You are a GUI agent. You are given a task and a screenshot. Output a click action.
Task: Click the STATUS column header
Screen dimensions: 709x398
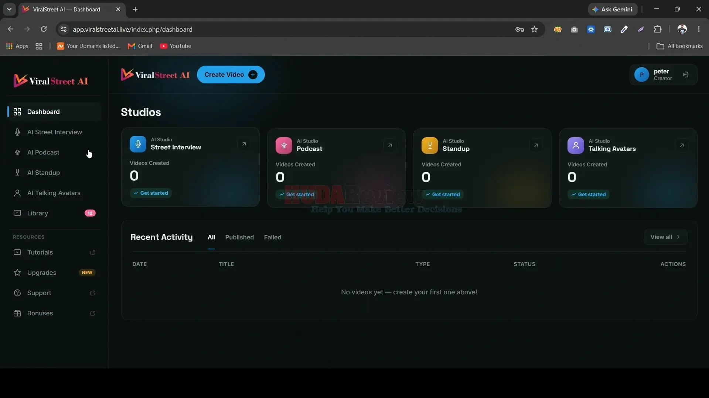(525, 264)
